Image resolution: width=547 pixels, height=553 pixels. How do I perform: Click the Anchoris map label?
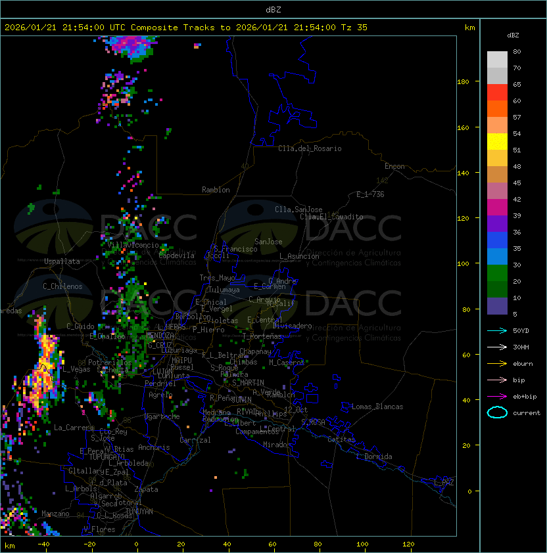154,447
